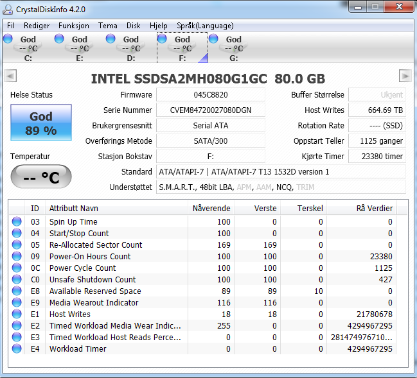417x378 pixels.
Task: Open the Funksjon menu
Action: coord(74,26)
